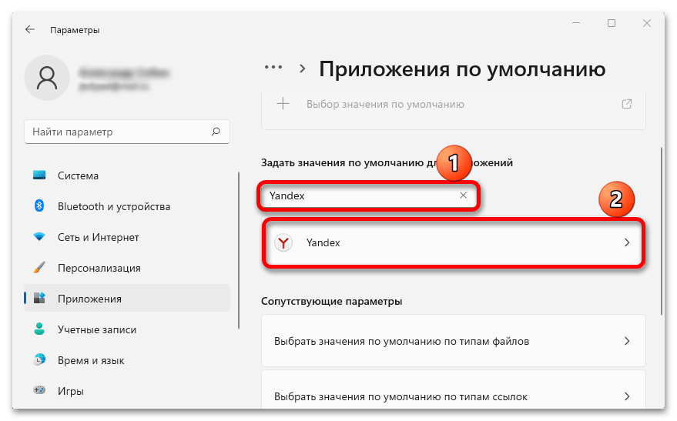The image size is (677, 421).
Task: Select Персонализация section
Action: click(127, 268)
